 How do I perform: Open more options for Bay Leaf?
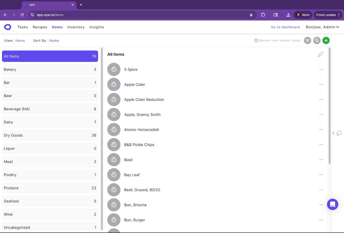(x=321, y=175)
